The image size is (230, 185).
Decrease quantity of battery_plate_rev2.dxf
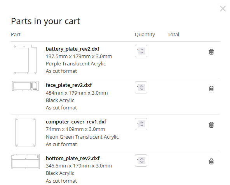pyautogui.click(x=142, y=53)
